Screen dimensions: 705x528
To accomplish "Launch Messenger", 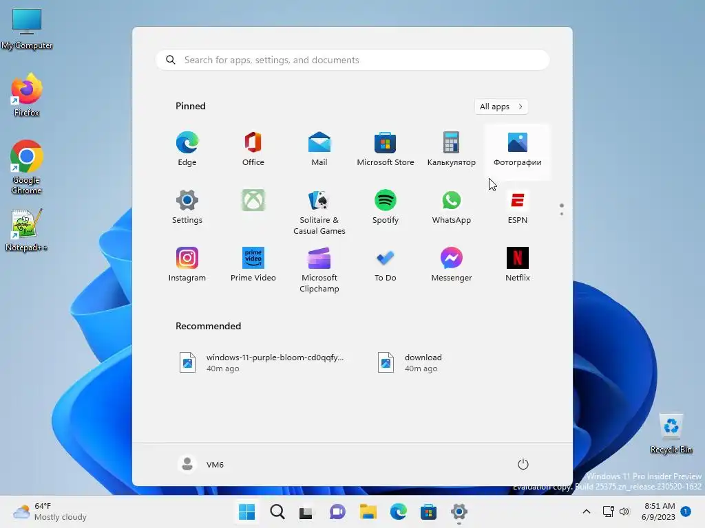I will [x=452, y=264].
